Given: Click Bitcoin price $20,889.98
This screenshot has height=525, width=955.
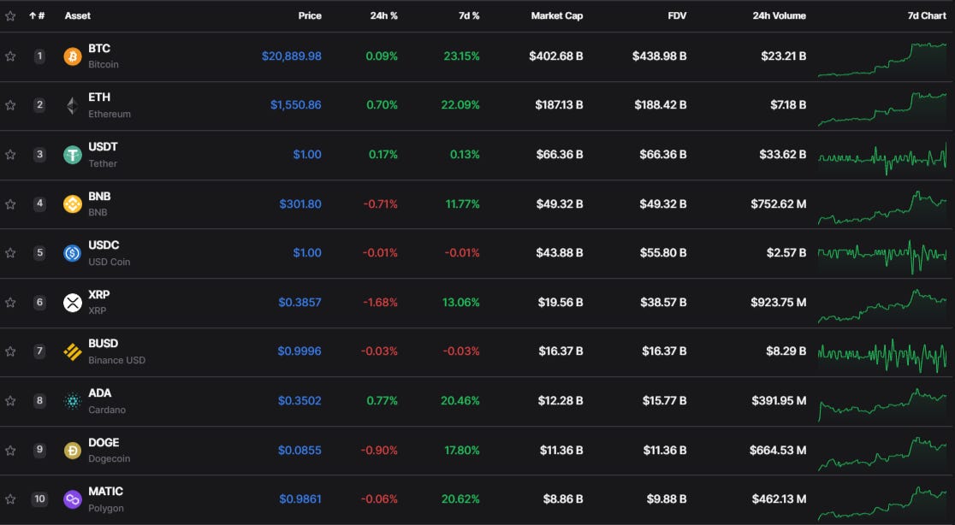Looking at the screenshot, I should pos(292,56).
